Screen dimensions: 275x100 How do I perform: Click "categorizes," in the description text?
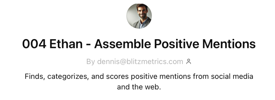(68, 77)
